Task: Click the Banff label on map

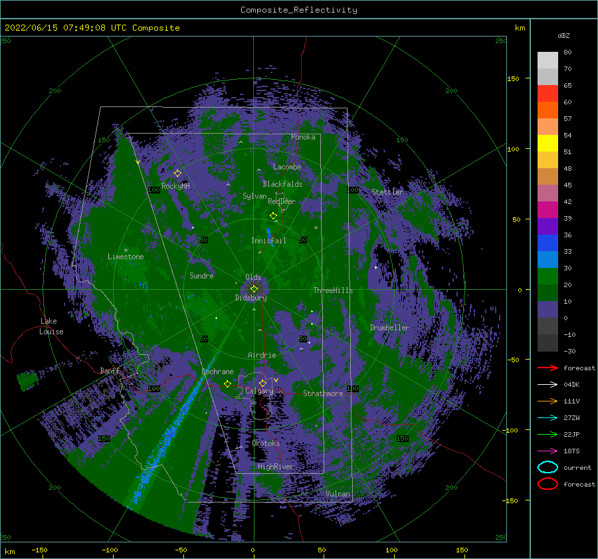Action: point(110,371)
